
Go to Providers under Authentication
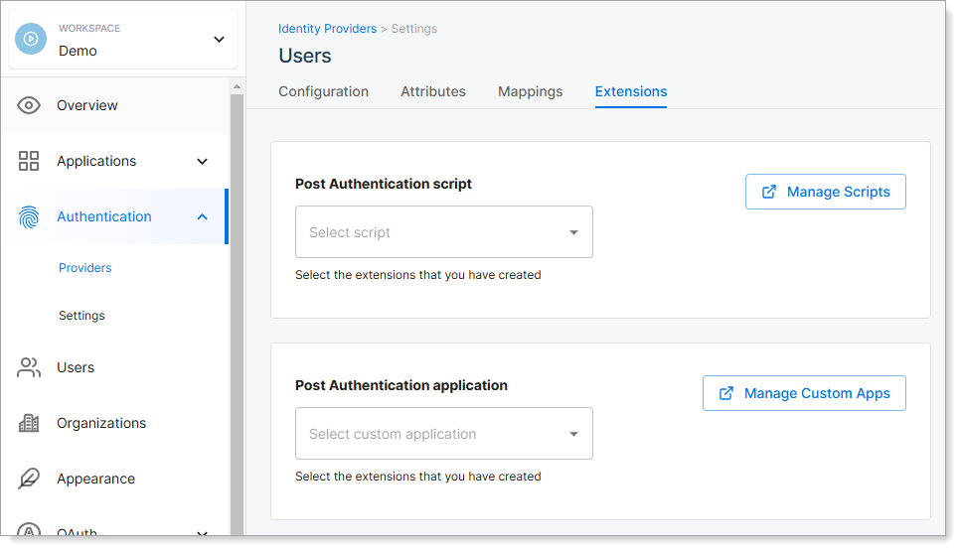pyautogui.click(x=85, y=267)
